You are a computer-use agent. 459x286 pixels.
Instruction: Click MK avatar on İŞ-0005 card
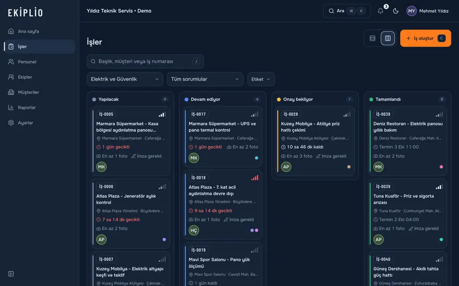coord(101,167)
